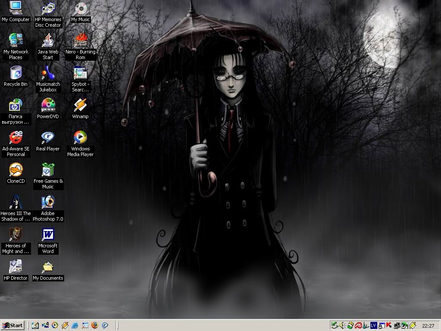Open Free Games & Music shortcut
This screenshot has height=331, width=441.
click(x=48, y=176)
